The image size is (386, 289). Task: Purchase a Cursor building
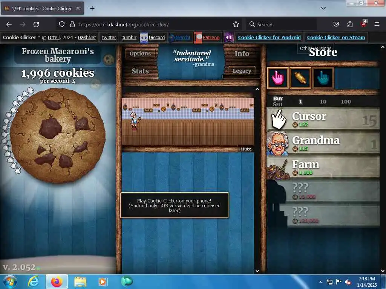click(x=323, y=119)
